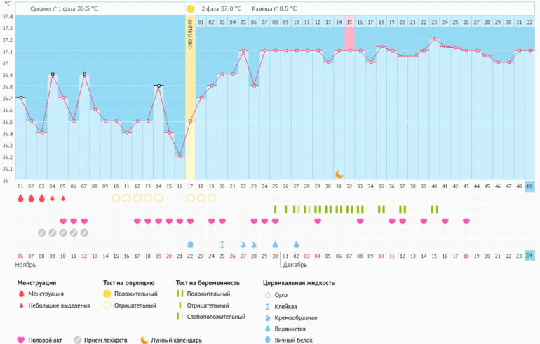Click the small discharge drop on day 05
The height and width of the screenshot is (344, 540).
[63, 198]
